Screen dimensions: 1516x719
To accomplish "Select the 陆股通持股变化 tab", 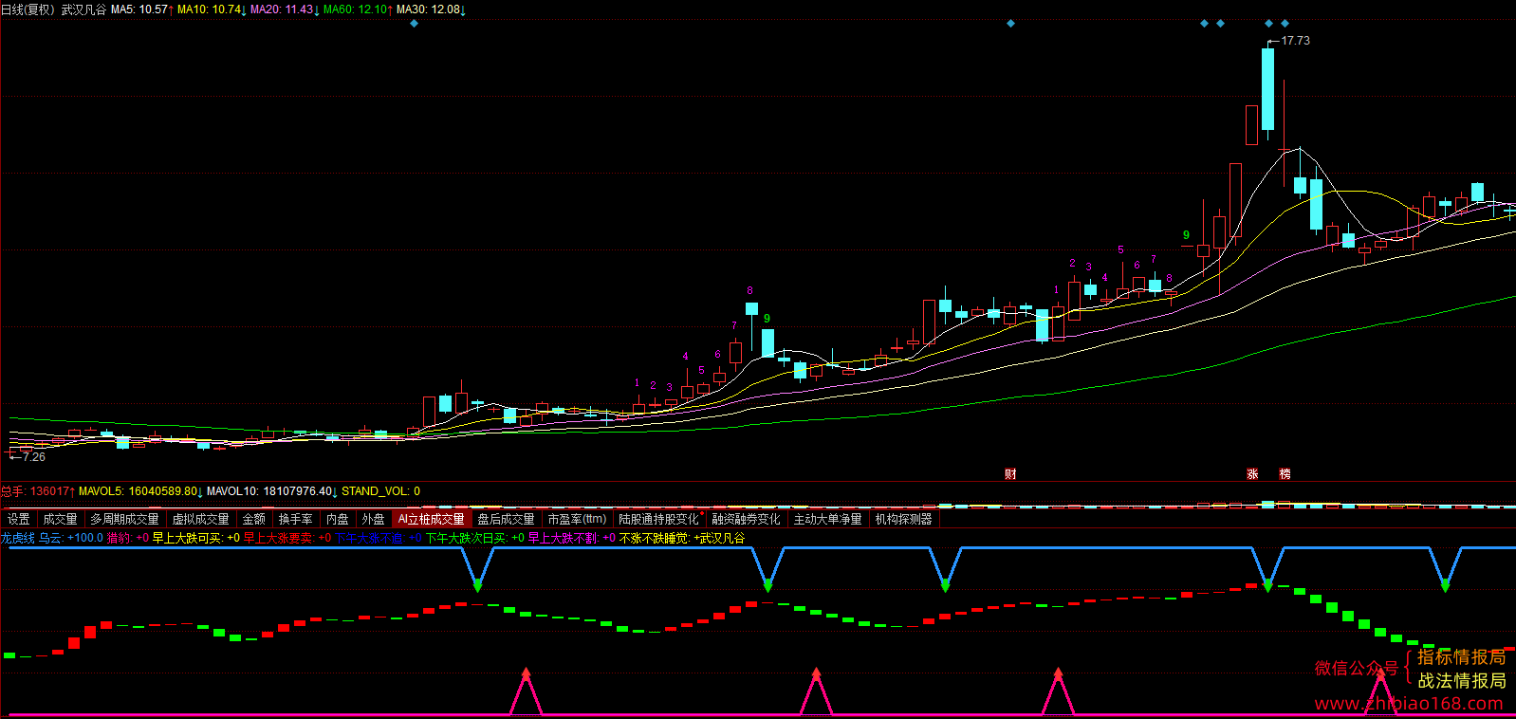I will pyautogui.click(x=658, y=519).
